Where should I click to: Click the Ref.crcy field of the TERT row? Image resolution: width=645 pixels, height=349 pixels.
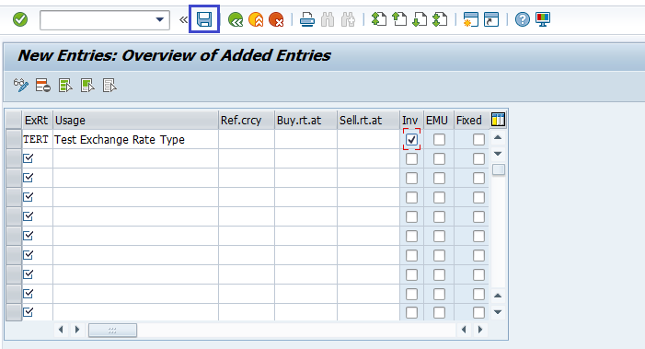(246, 140)
